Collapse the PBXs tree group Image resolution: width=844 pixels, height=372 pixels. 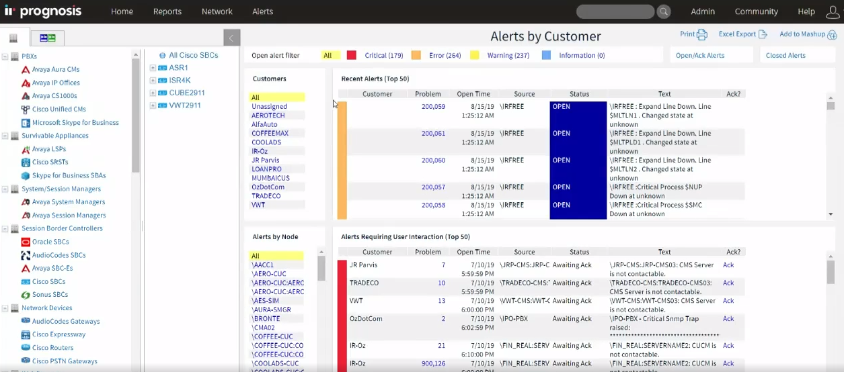[x=5, y=56]
